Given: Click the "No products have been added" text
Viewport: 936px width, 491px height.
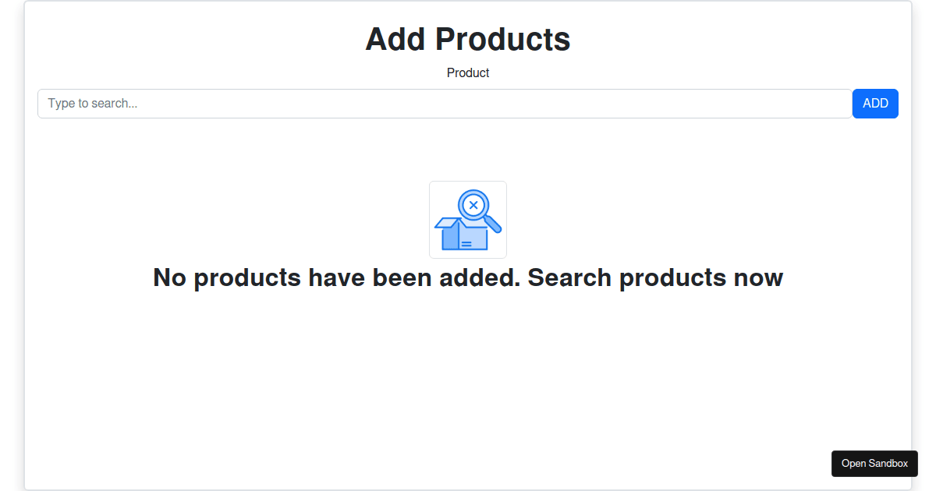Looking at the screenshot, I should point(336,277).
